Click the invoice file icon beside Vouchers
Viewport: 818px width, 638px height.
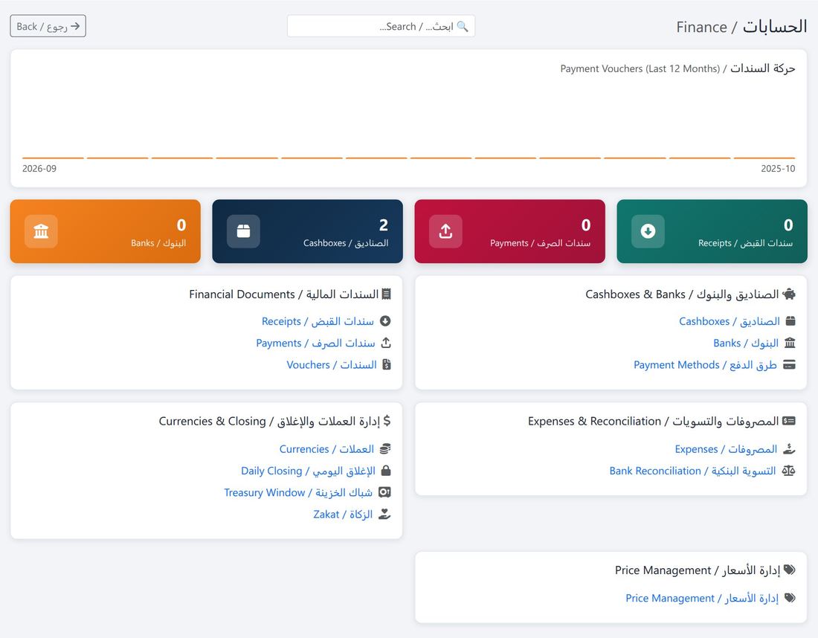tap(387, 364)
